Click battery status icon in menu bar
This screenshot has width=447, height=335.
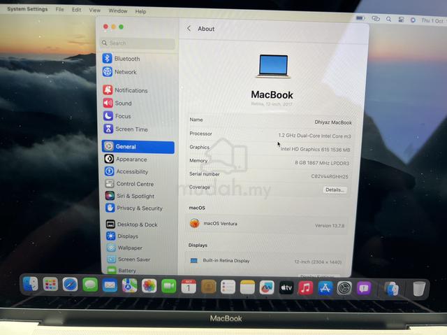coord(360,18)
